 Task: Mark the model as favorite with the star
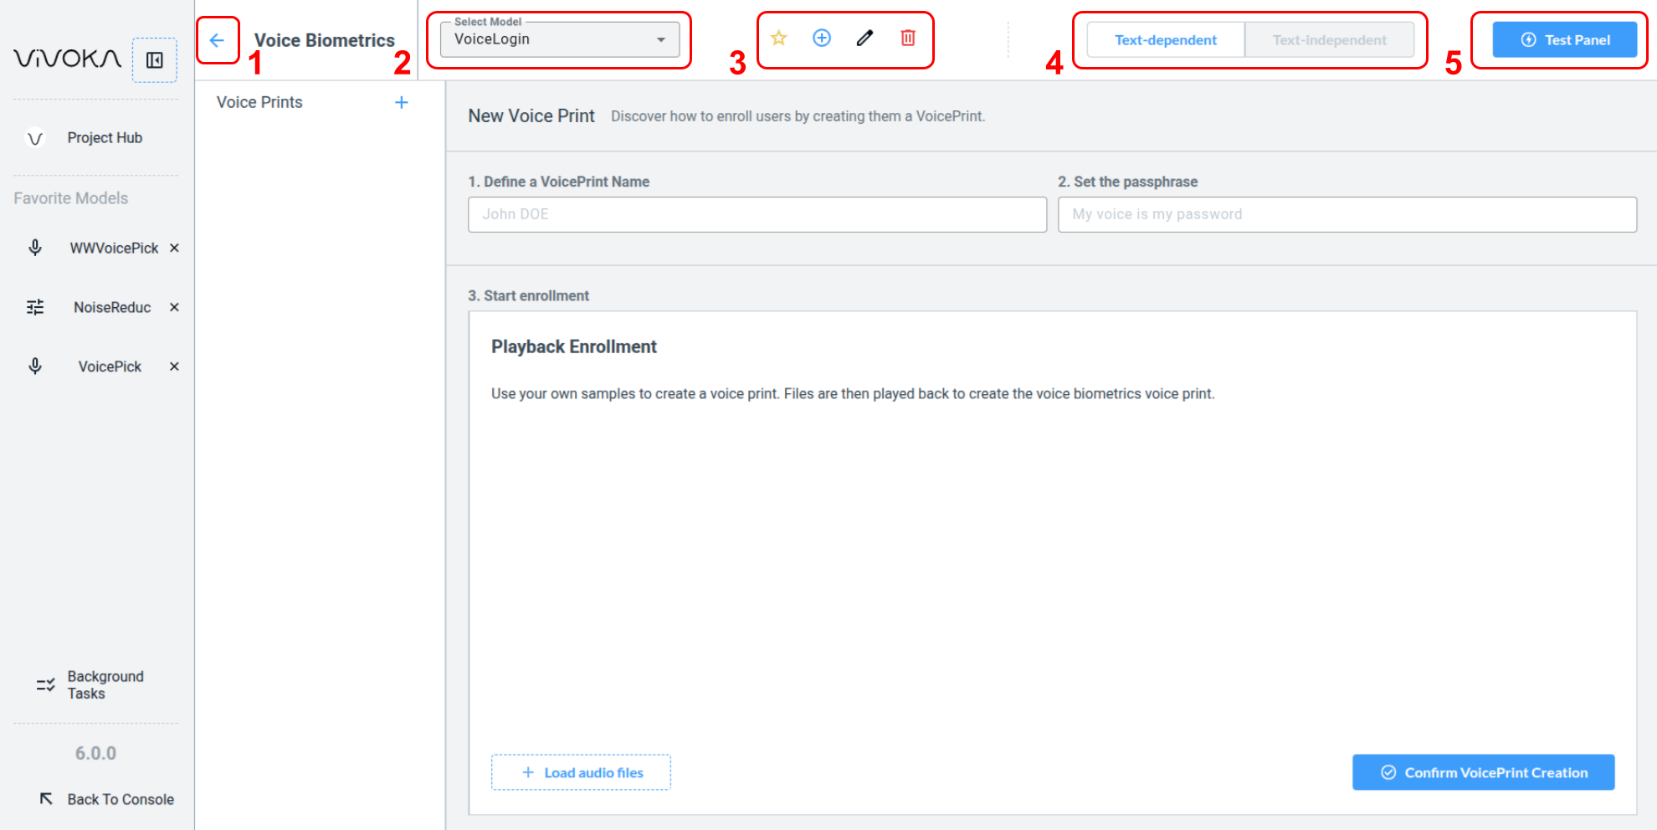click(778, 38)
